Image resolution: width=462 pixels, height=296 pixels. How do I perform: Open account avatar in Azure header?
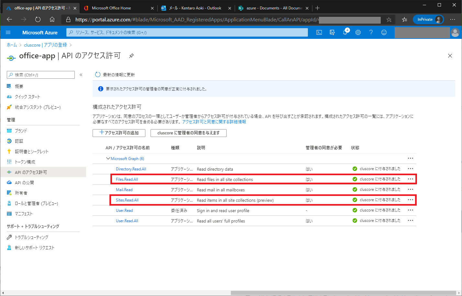455,32
